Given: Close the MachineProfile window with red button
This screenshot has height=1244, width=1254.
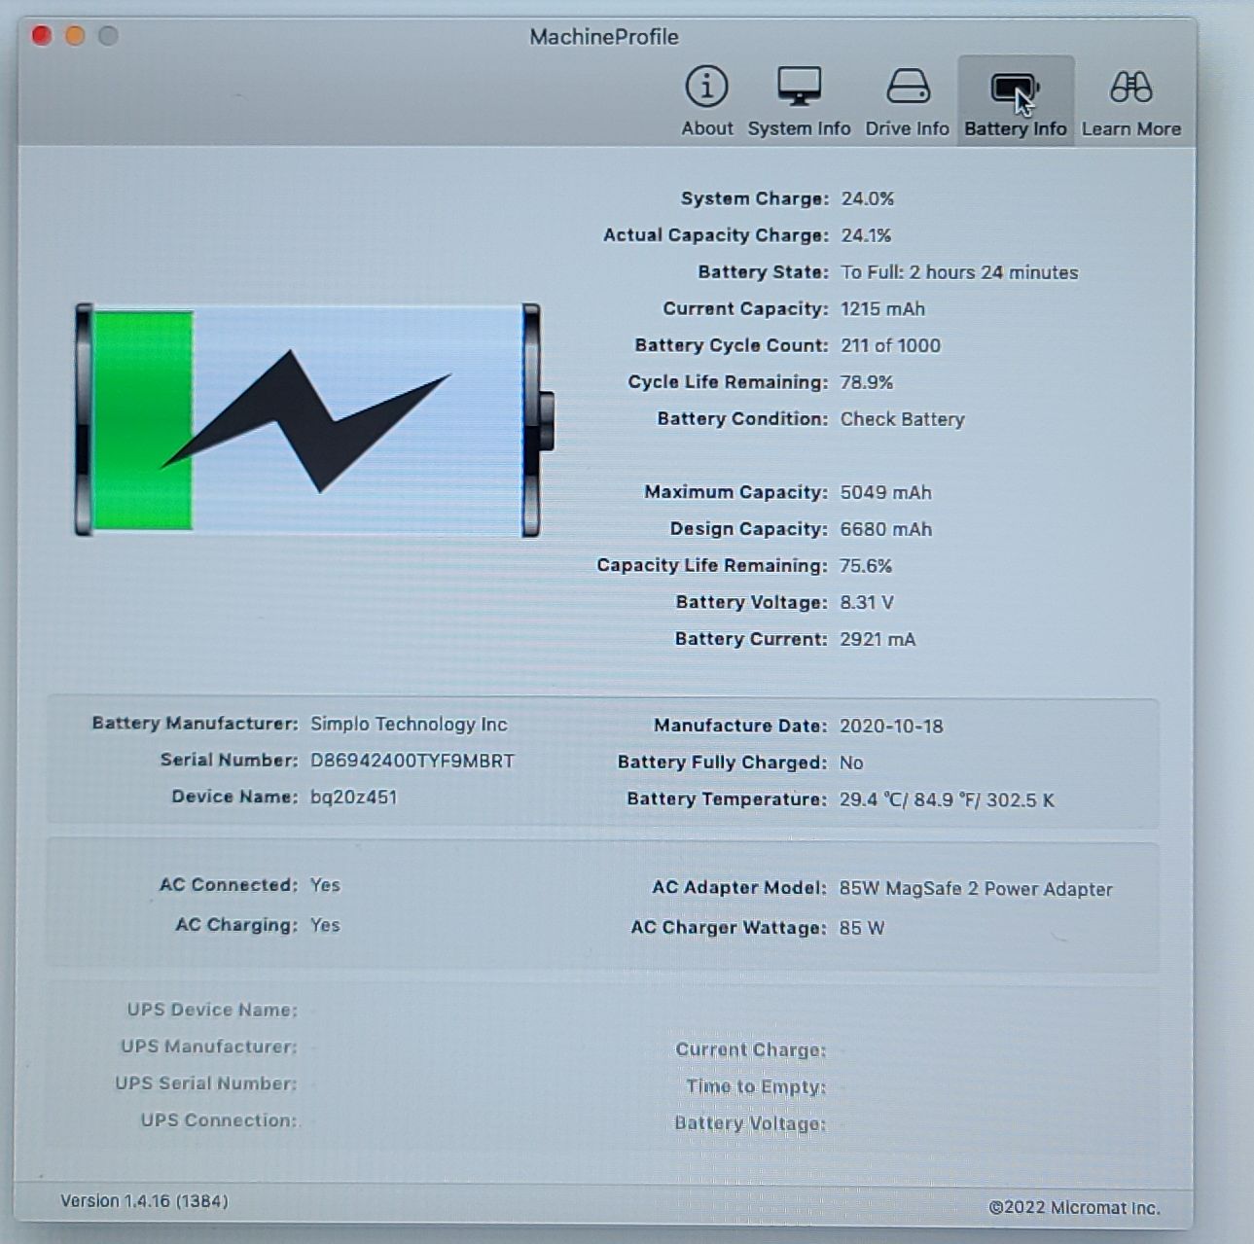Looking at the screenshot, I should [x=42, y=36].
